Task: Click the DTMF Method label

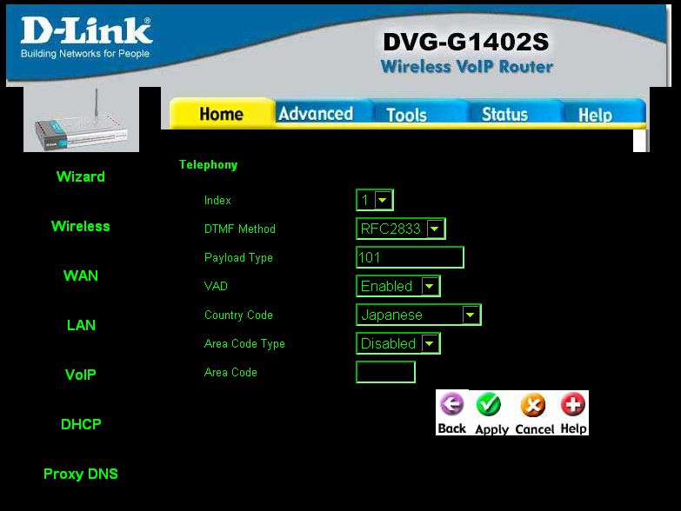Action: click(240, 229)
